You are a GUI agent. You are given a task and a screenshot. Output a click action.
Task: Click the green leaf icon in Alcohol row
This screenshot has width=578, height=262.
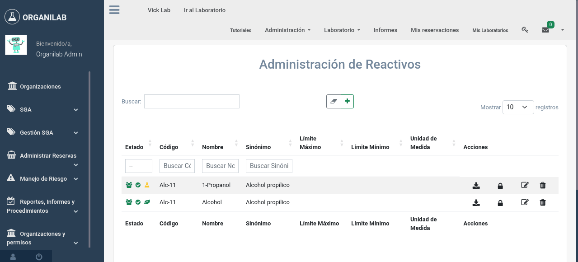[x=147, y=202]
